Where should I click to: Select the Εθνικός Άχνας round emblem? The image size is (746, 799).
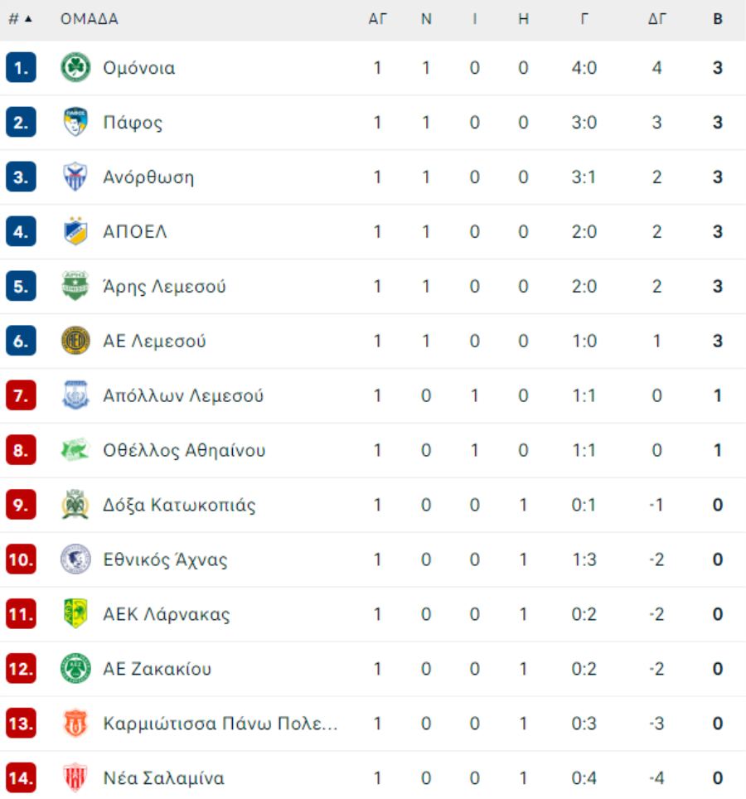75,559
